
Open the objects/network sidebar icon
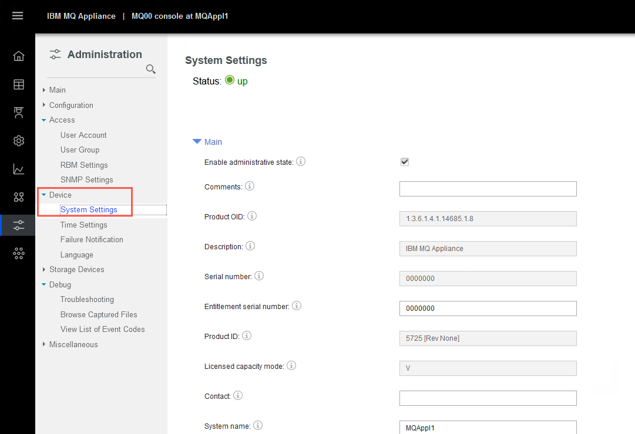click(x=19, y=197)
